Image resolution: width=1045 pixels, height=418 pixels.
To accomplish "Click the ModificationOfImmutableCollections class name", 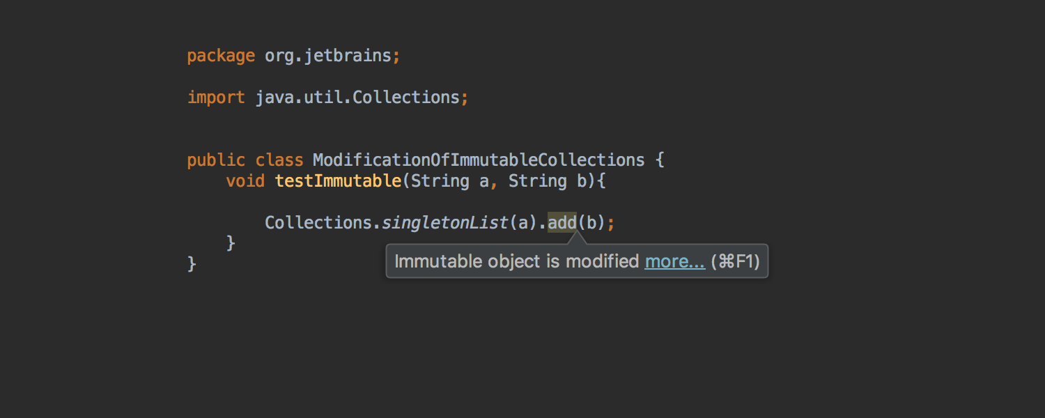I will point(479,160).
